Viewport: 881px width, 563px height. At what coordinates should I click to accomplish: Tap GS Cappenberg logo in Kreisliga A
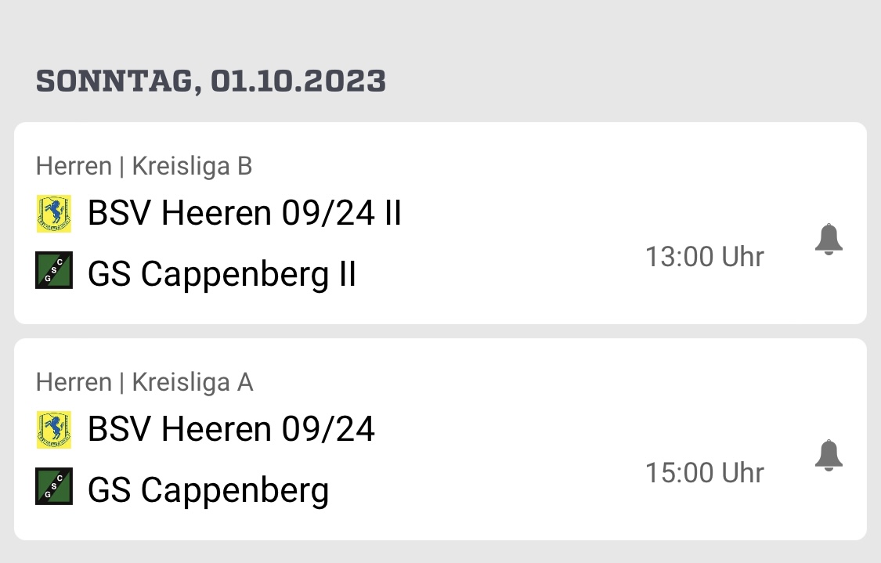(x=54, y=486)
